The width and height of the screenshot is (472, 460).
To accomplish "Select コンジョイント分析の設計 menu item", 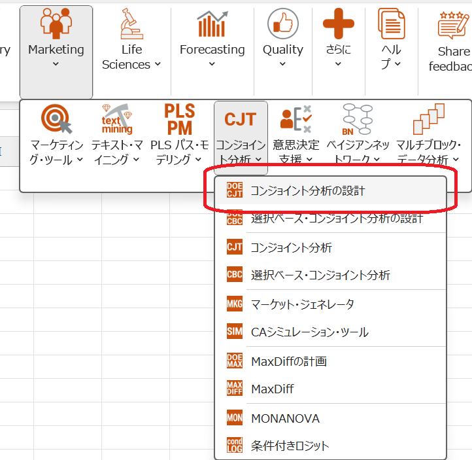I will (307, 191).
